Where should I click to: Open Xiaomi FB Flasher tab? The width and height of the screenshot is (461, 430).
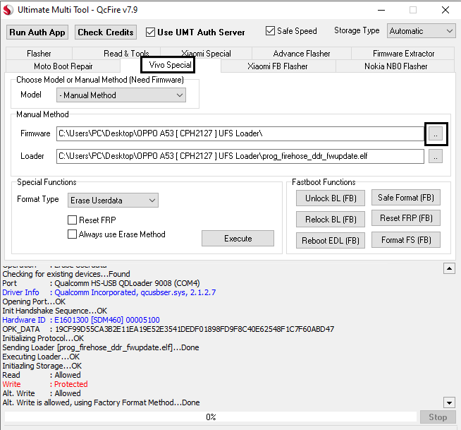pyautogui.click(x=278, y=66)
